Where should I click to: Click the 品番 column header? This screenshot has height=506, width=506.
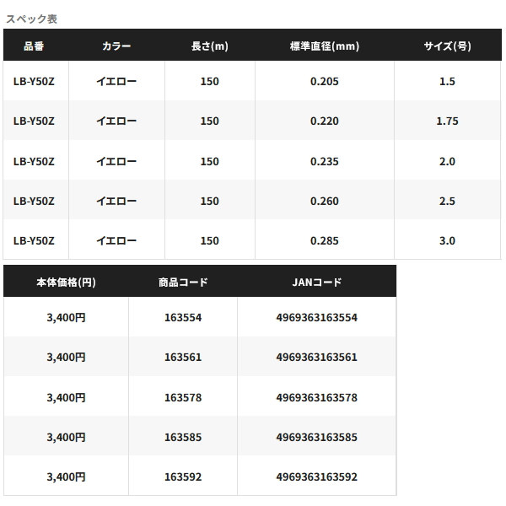[34, 46]
